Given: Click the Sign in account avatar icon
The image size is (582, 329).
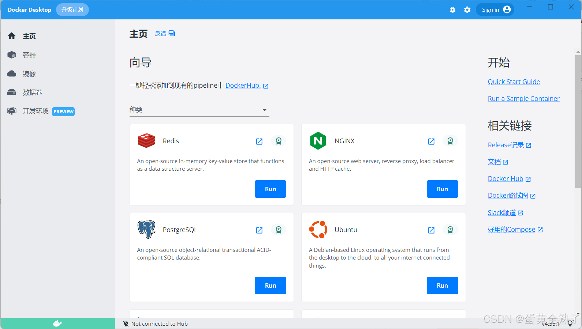Looking at the screenshot, I should point(507,10).
